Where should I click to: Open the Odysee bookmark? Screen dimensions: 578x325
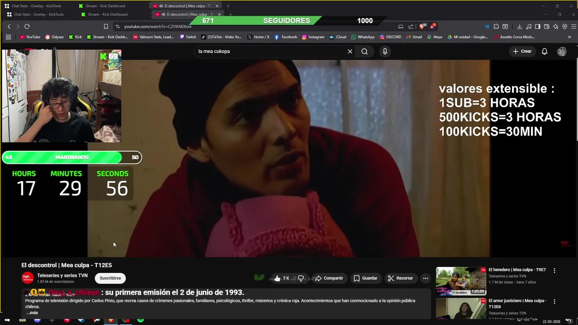(54, 37)
